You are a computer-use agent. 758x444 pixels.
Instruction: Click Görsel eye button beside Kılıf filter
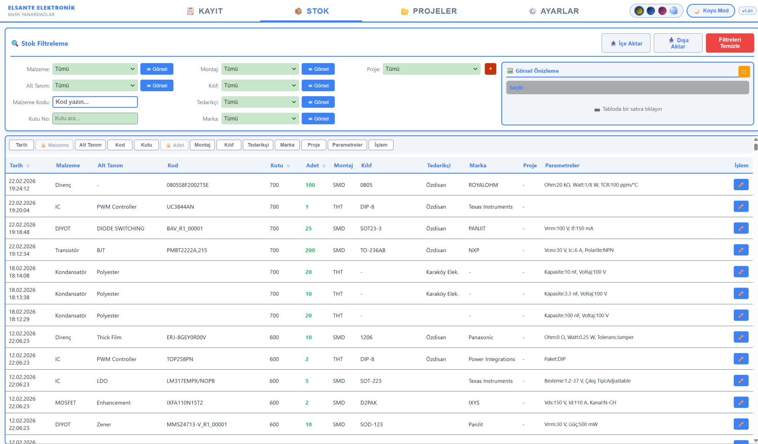tap(318, 86)
